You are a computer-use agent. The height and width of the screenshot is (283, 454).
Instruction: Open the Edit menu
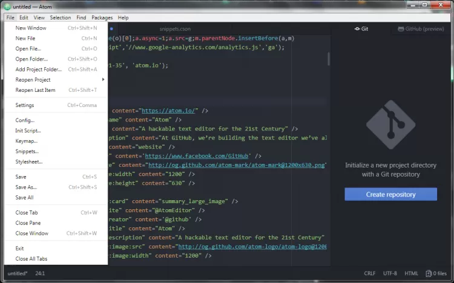24,18
